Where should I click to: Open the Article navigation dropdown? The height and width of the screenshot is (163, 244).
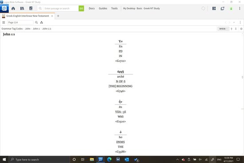[223, 29]
